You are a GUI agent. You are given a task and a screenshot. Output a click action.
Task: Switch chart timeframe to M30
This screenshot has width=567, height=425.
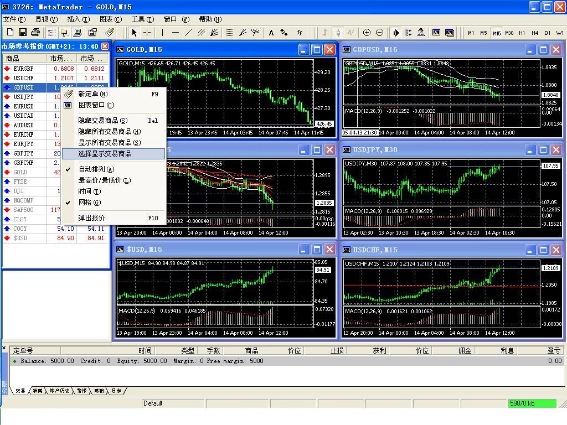pos(509,33)
